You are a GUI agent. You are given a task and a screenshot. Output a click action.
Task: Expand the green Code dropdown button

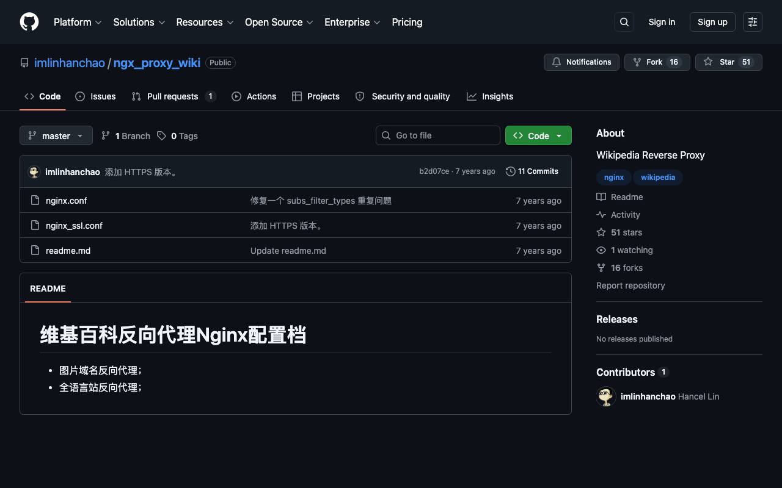(x=538, y=135)
